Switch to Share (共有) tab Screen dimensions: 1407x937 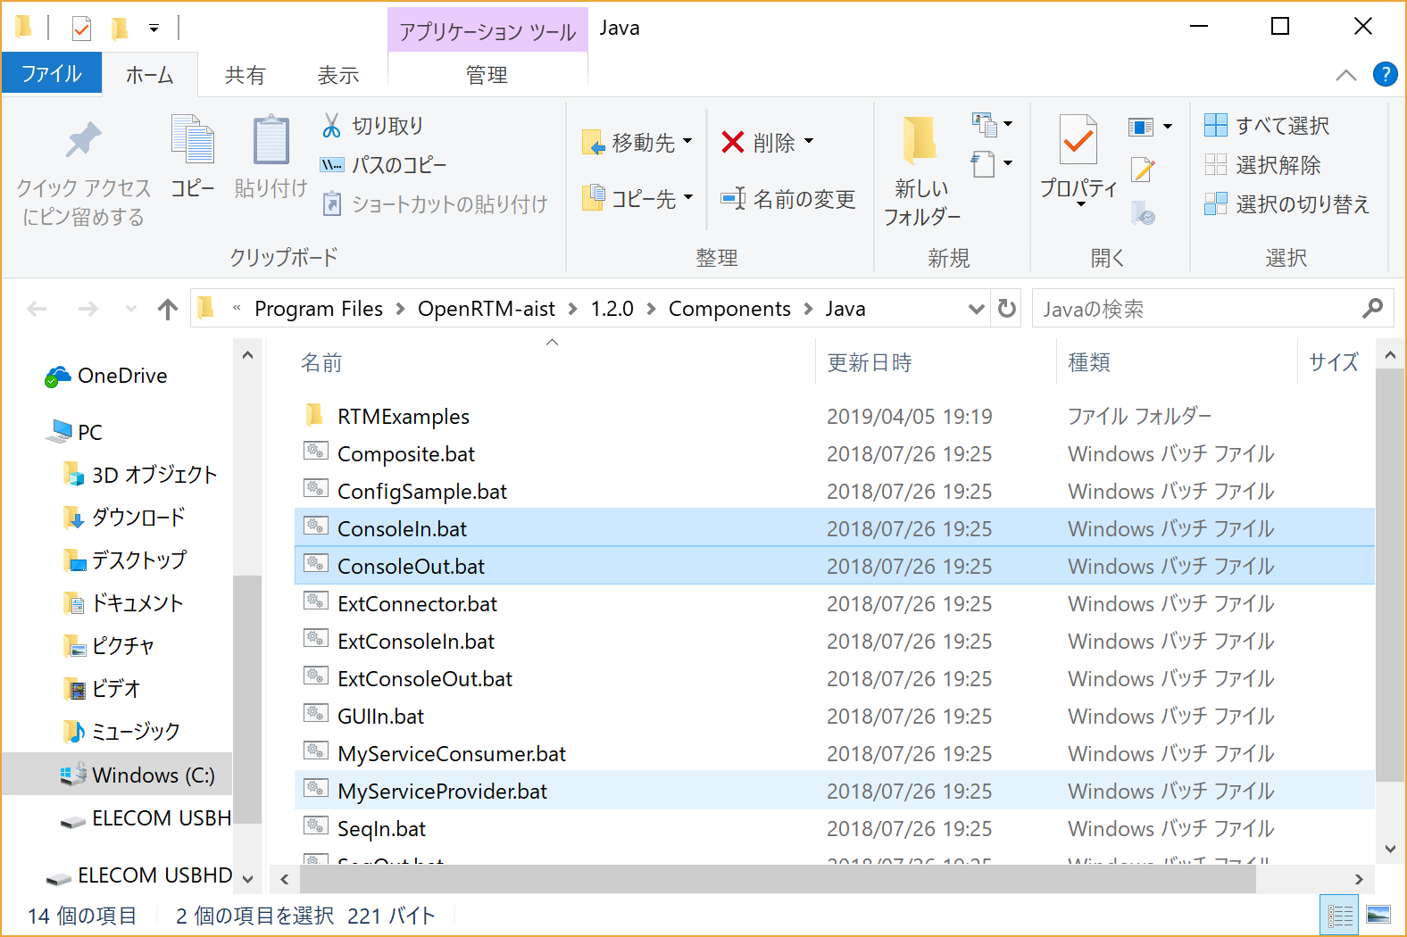coord(245,75)
